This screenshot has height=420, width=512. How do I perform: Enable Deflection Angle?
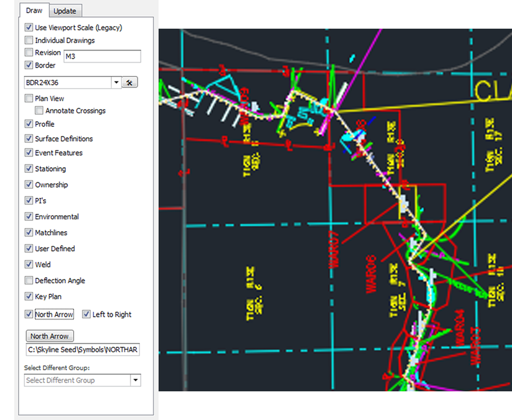pyautogui.click(x=29, y=280)
